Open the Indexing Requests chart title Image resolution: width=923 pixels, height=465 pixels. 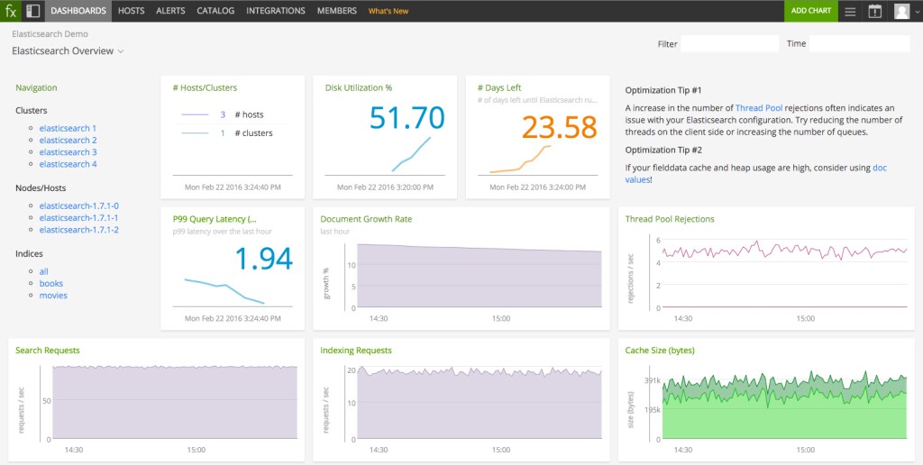point(356,351)
